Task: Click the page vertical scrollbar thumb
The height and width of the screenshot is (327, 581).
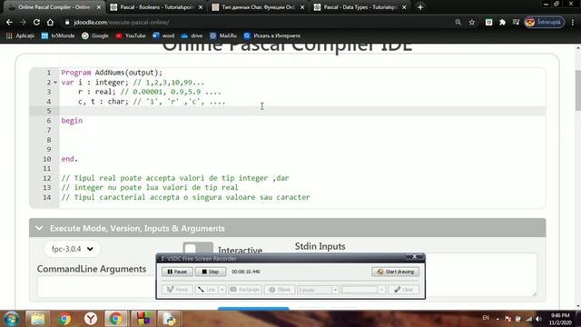Action: click(577, 90)
